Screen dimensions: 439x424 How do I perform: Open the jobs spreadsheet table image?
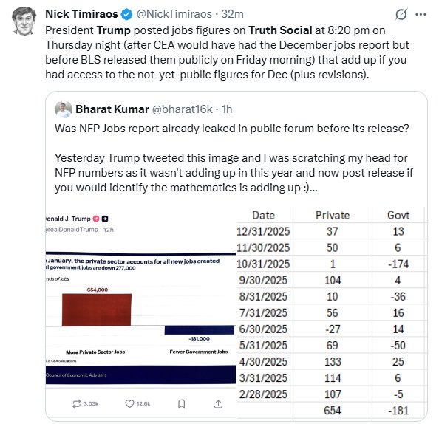(x=332, y=314)
